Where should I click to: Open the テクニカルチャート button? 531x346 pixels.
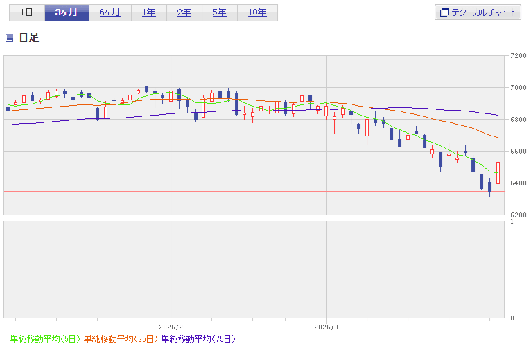(477, 12)
